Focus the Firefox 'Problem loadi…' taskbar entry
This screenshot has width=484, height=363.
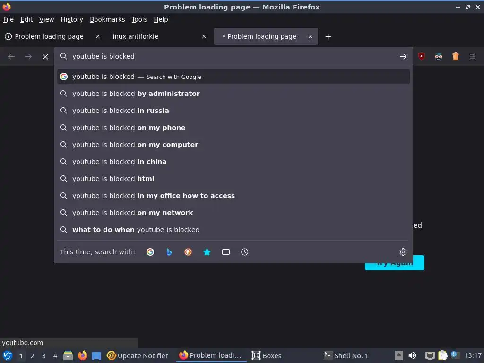(x=210, y=355)
